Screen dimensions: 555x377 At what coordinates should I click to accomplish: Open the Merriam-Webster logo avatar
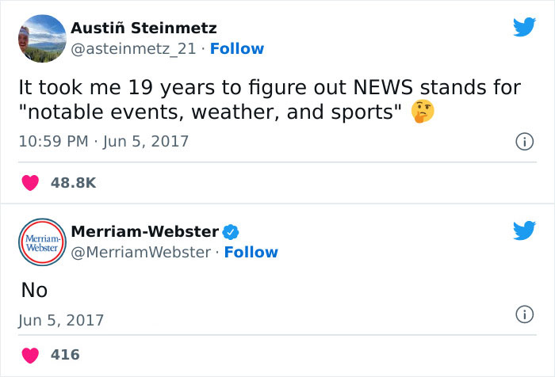click(x=40, y=243)
